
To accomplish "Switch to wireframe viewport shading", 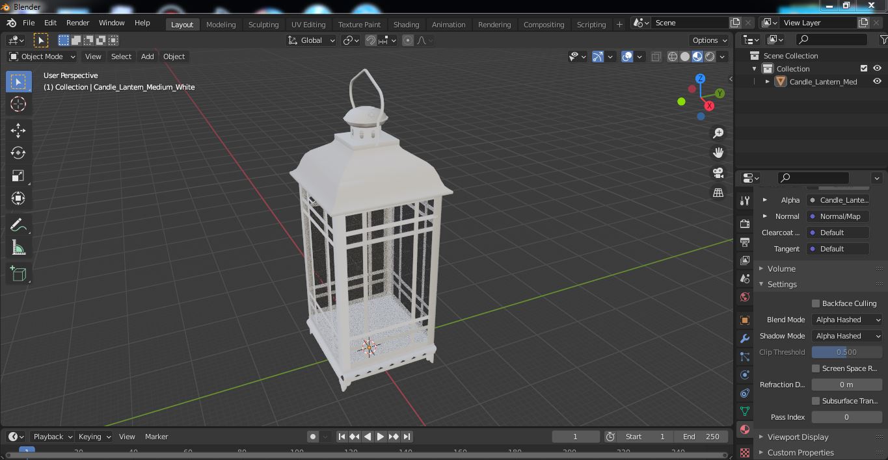I will pos(673,57).
